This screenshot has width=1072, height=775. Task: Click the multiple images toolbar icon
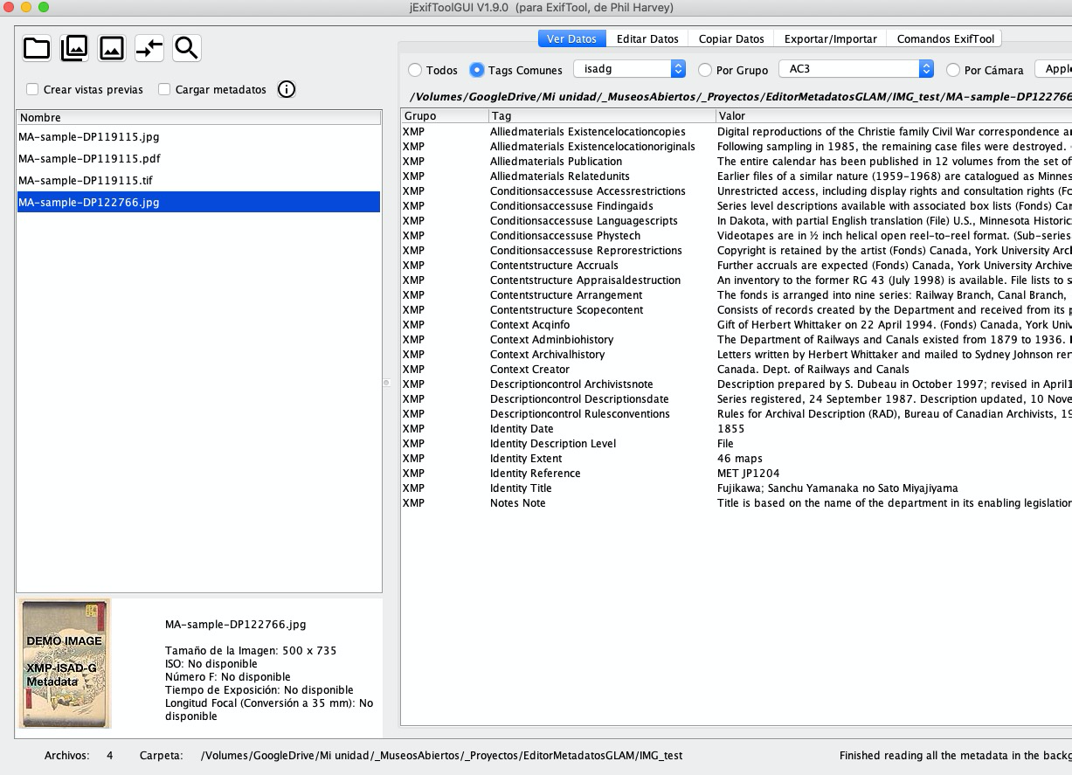click(73, 49)
